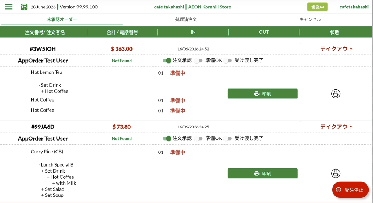Click the red 受注停止 button

point(350,190)
